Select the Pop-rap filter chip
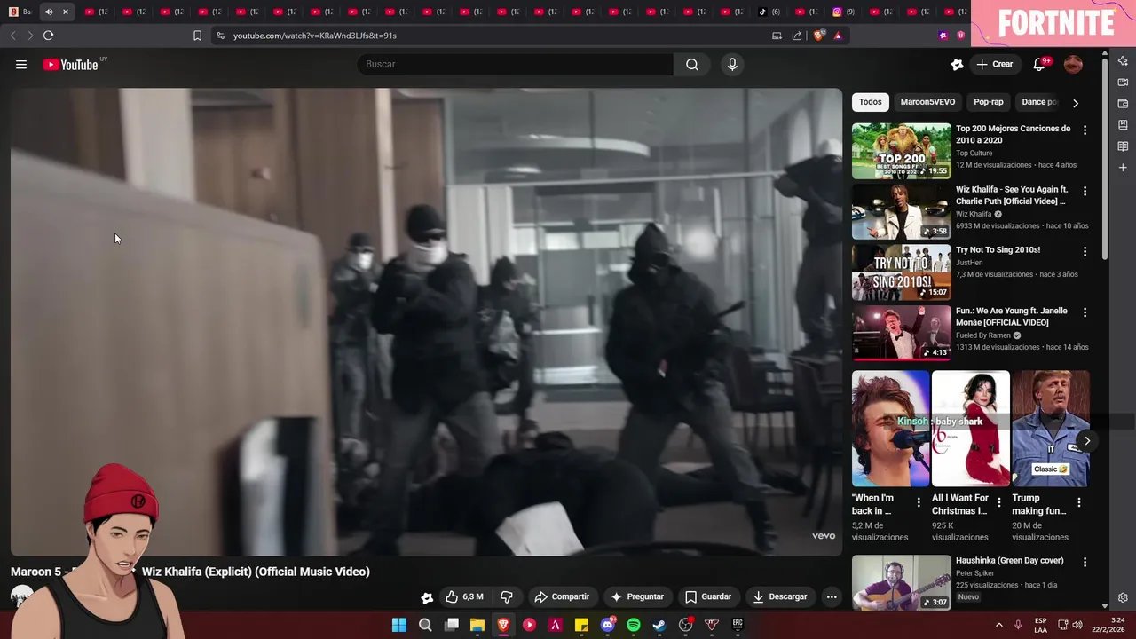 coord(989,102)
